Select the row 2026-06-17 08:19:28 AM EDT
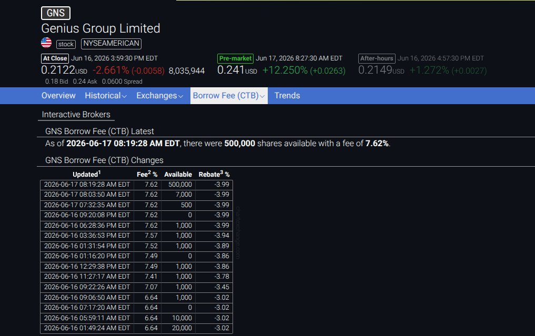This screenshot has width=535, height=336. [136, 185]
